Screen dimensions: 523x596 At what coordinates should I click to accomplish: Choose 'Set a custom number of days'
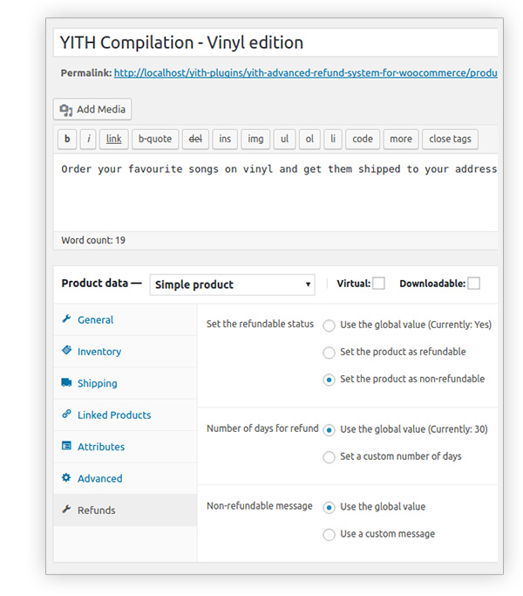pos(329,456)
